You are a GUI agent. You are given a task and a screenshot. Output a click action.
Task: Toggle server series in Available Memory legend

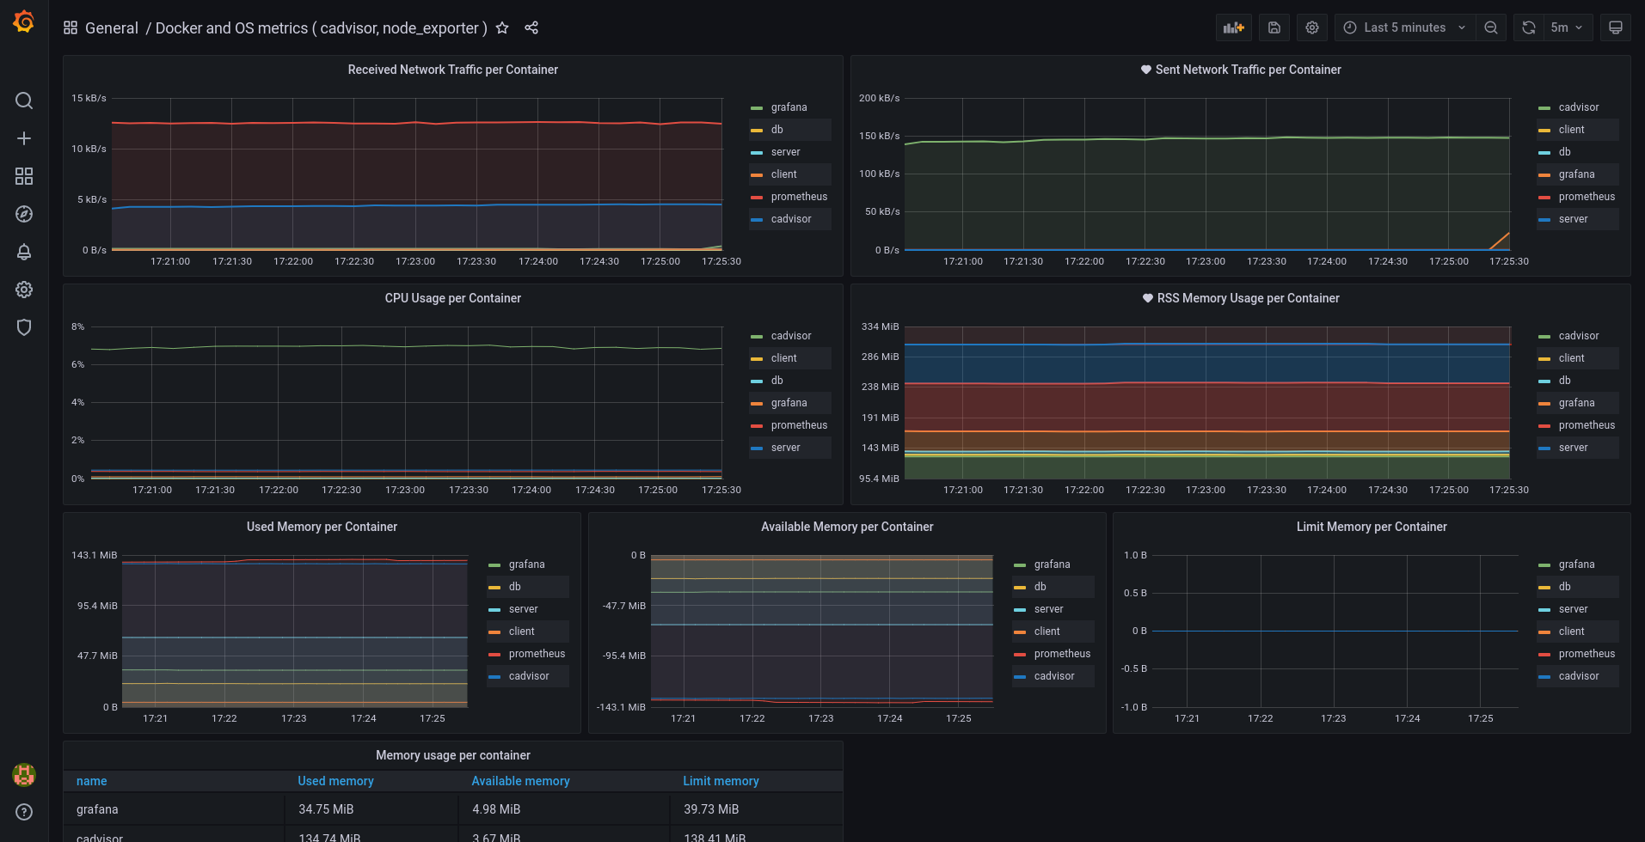click(1048, 609)
